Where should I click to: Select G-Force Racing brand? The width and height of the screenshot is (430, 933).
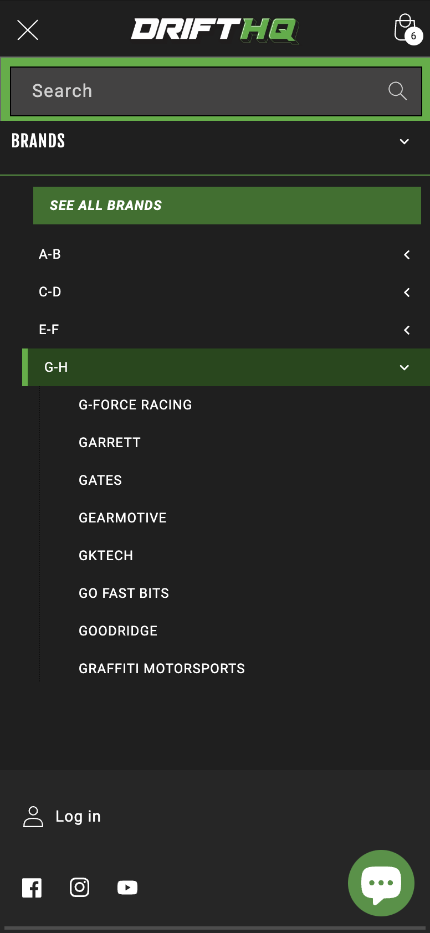click(x=135, y=405)
